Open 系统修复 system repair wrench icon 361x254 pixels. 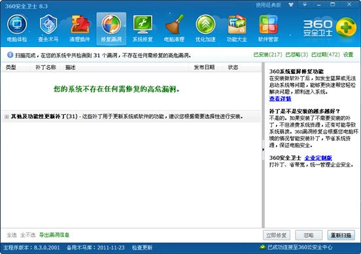[x=143, y=28]
